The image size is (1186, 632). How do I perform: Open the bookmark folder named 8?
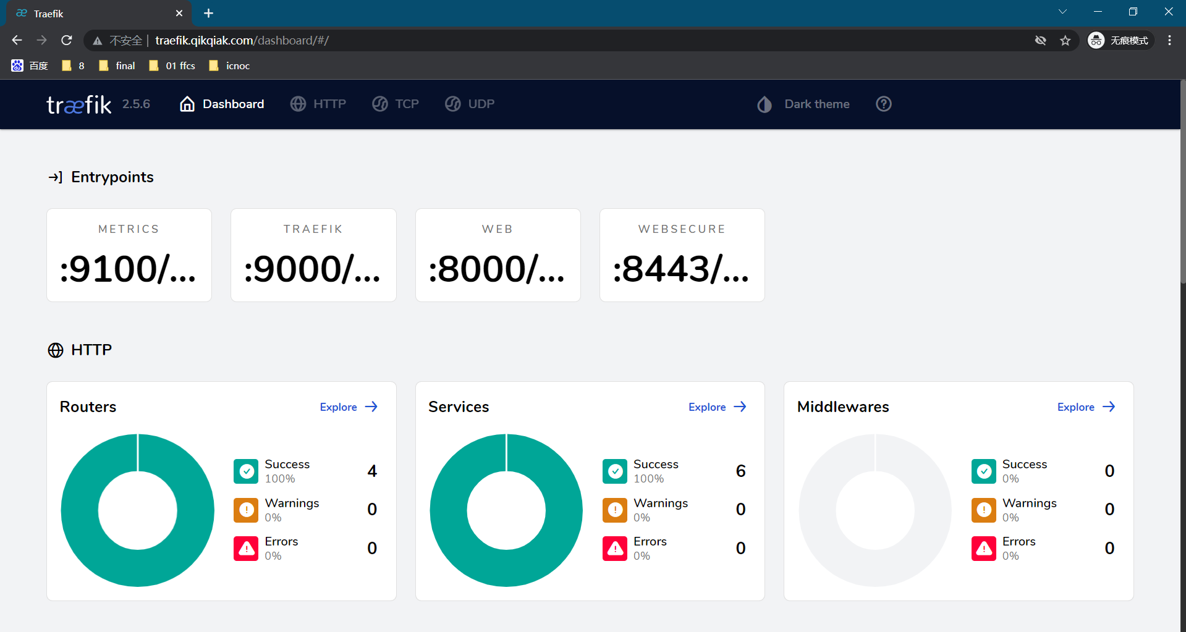73,65
